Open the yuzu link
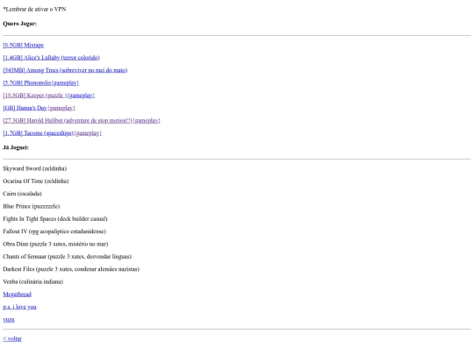This screenshot has width=474, height=355. 9,320
